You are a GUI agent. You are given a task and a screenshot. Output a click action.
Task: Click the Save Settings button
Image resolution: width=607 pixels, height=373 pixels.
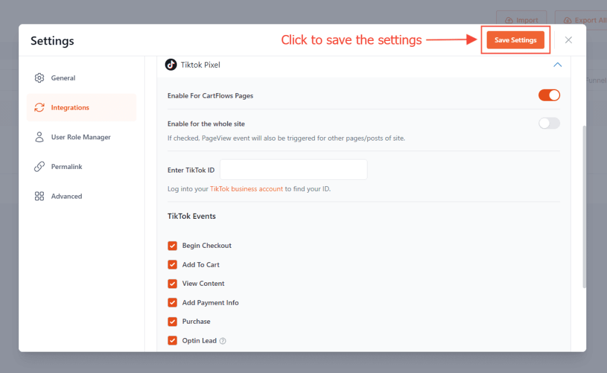(x=515, y=40)
